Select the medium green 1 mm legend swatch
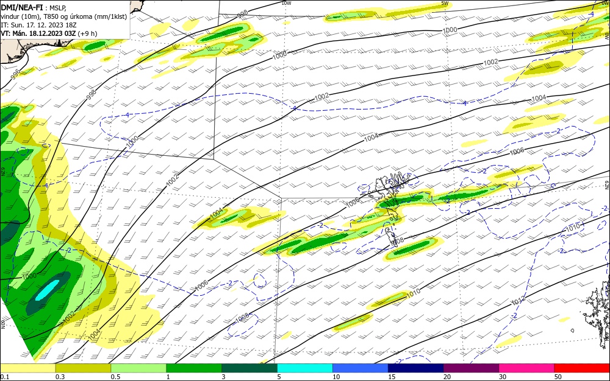 click(194, 368)
